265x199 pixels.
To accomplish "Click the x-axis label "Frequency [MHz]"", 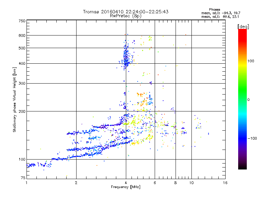I will point(126,187).
